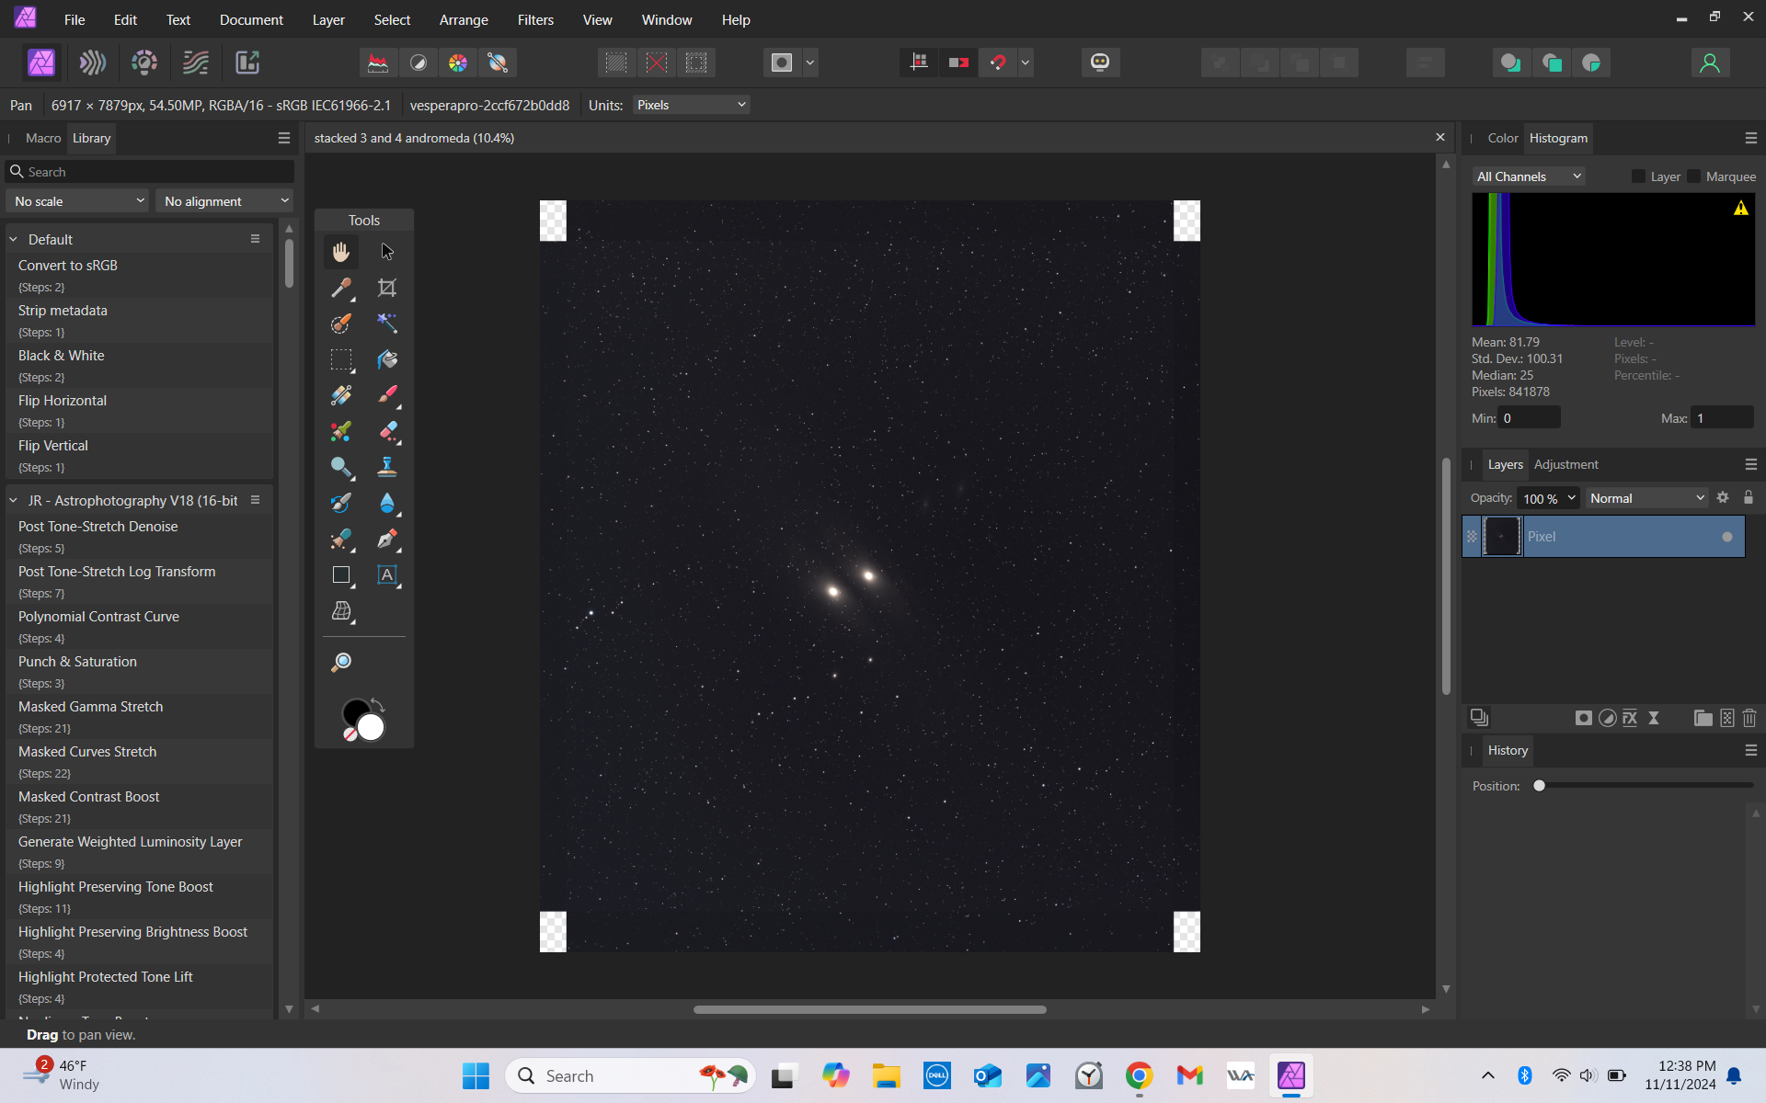This screenshot has width=1766, height=1103.
Task: Delete the selected layer with trash icon
Action: pyautogui.click(x=1749, y=718)
